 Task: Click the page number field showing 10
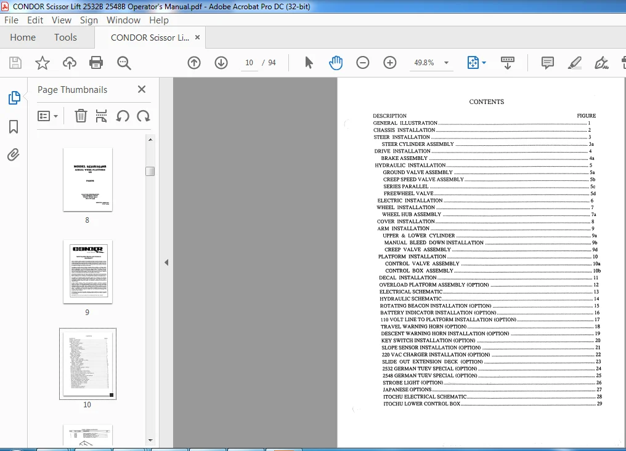click(x=249, y=63)
